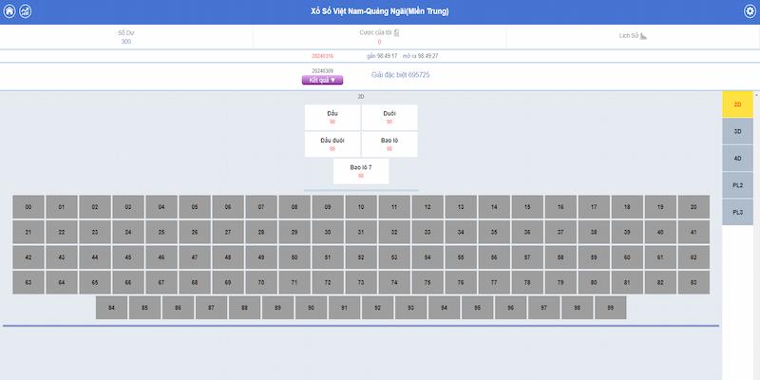Viewport: 760px width, 380px height.
Task: Open the chart statistics icon
Action: coord(25,11)
